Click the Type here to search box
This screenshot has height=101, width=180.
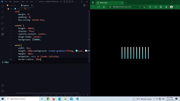coord(22,99)
